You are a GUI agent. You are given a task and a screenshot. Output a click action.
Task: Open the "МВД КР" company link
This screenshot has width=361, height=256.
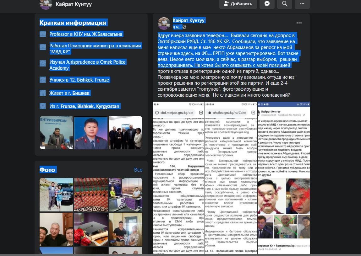coord(60,52)
